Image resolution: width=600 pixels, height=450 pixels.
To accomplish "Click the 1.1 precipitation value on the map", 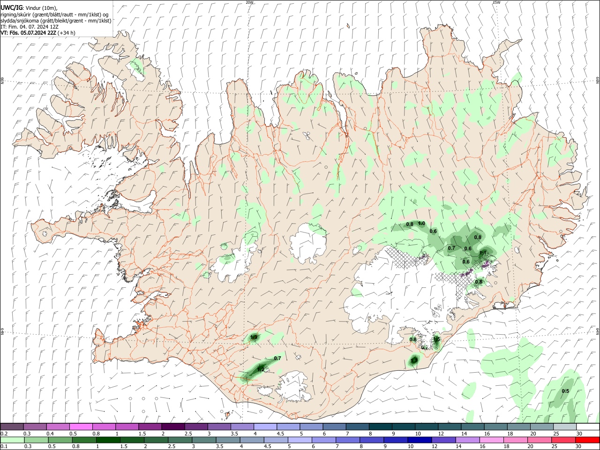I will (x=483, y=253).
